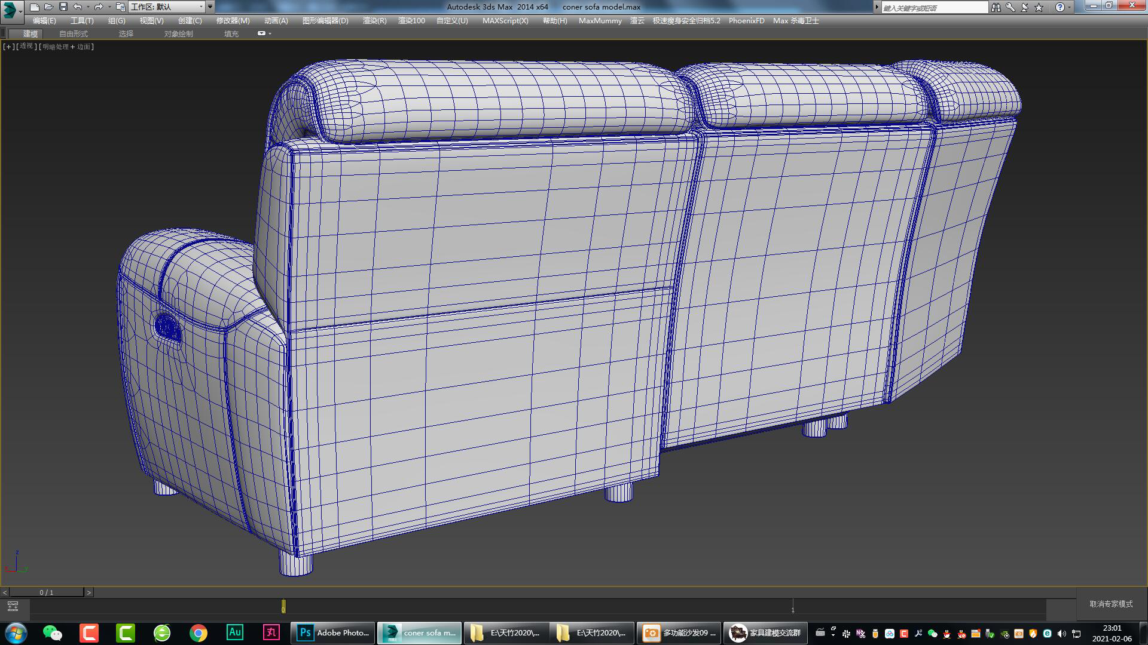Open Project Folder icon in quick access toolbar
This screenshot has height=645, width=1148.
121,8
